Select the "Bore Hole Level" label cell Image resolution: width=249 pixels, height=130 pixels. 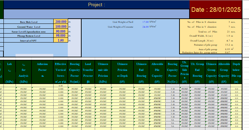tap(29, 22)
